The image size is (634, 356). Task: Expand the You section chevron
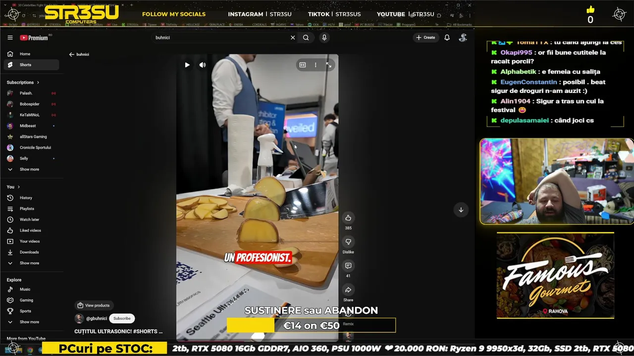pos(19,187)
